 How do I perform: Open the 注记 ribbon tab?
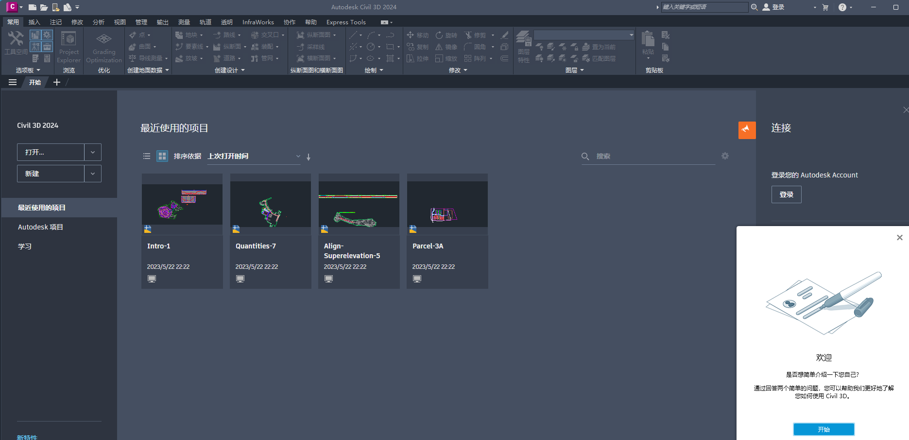click(x=56, y=22)
